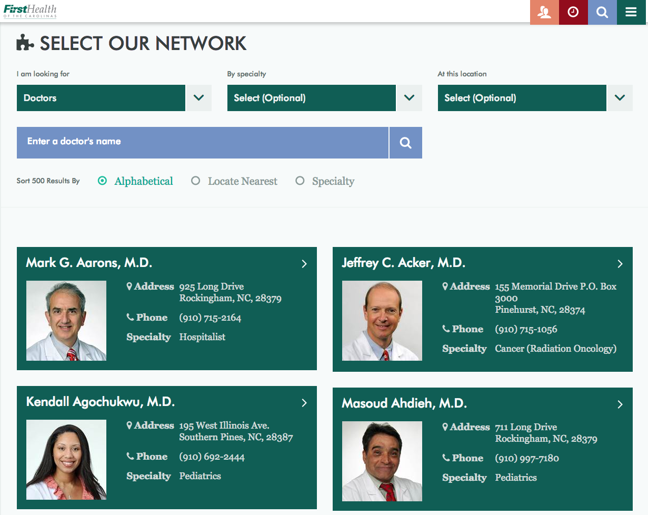Select the Specialty sort option
Image resolution: width=648 pixels, height=515 pixels.
300,180
